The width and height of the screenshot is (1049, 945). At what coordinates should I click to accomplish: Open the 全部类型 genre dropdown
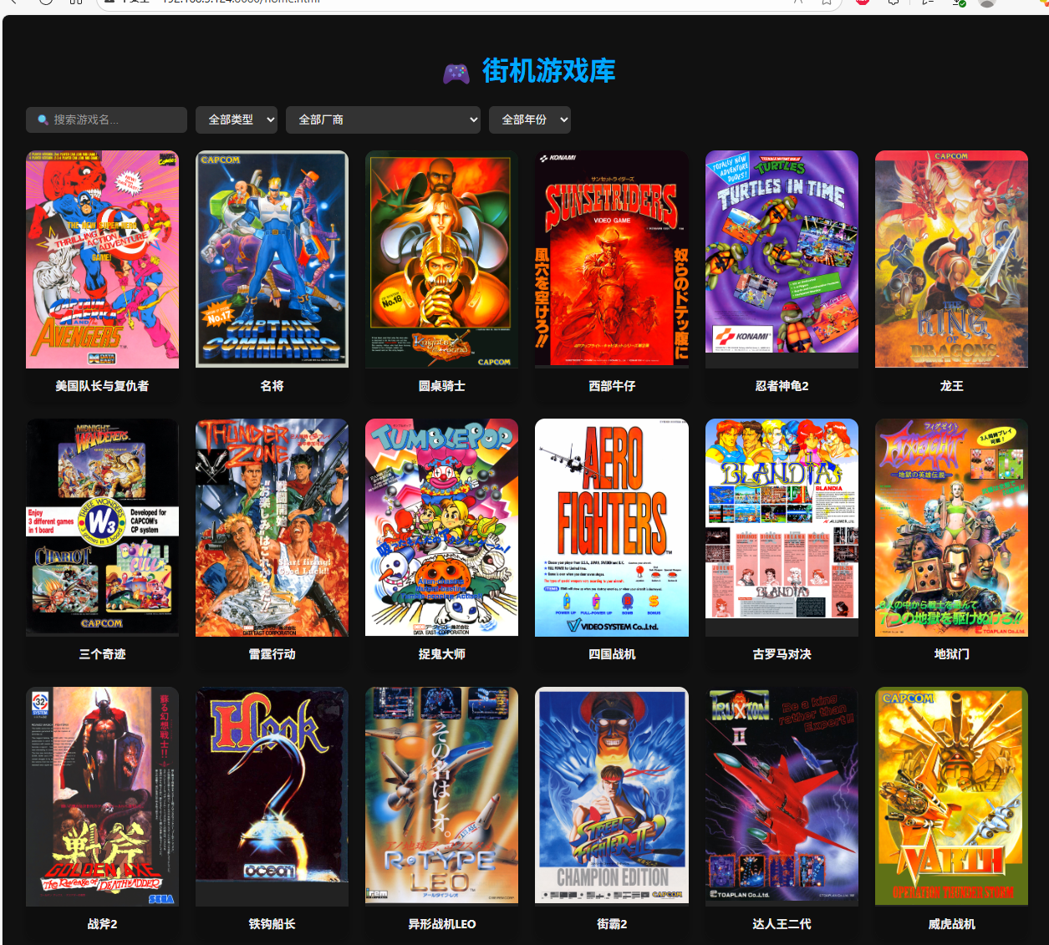(x=237, y=119)
